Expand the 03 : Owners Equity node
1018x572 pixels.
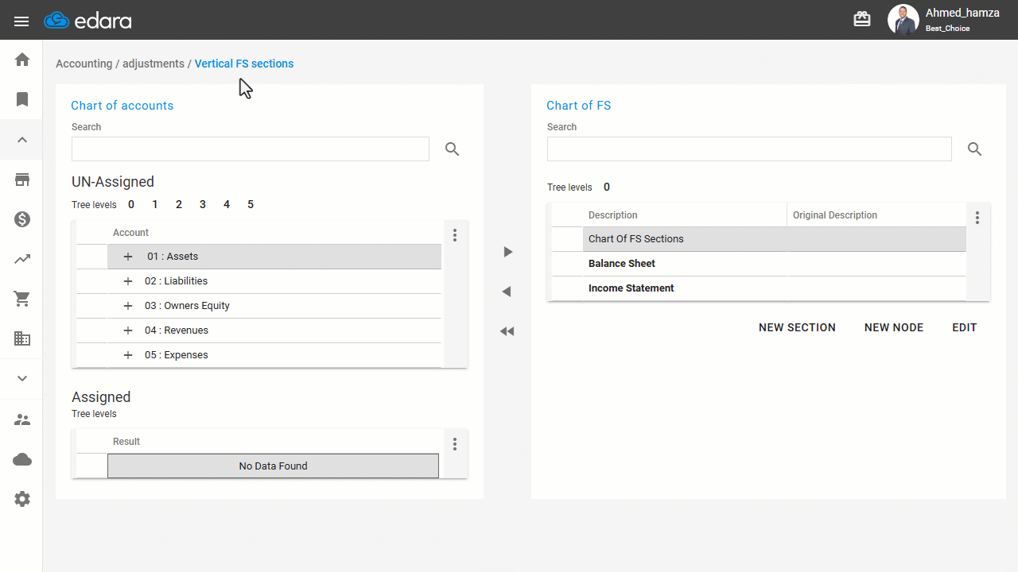click(128, 306)
